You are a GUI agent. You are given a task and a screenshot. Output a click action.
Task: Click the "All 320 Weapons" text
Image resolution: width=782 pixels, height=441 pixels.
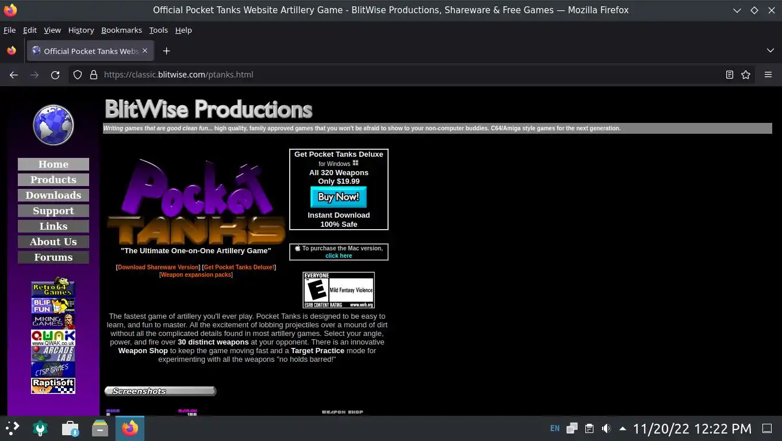339,172
